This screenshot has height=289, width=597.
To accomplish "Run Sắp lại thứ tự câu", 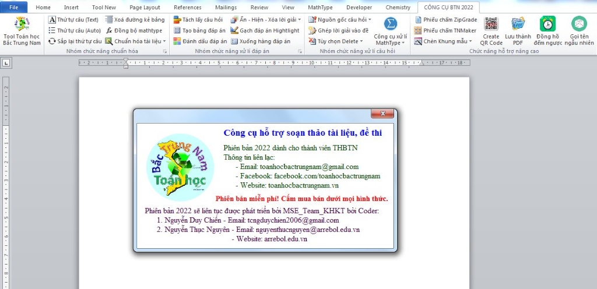I will tap(75, 41).
